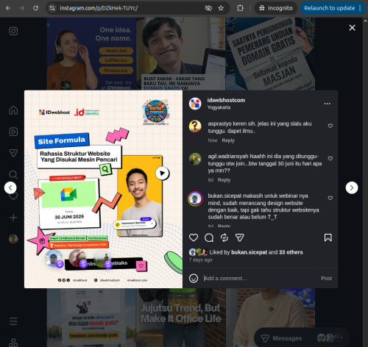
Task: Open the '33 others' likes list
Action: (291, 252)
